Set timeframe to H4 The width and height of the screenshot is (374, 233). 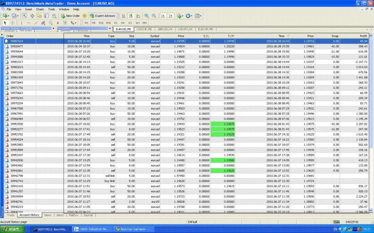click(123, 23)
